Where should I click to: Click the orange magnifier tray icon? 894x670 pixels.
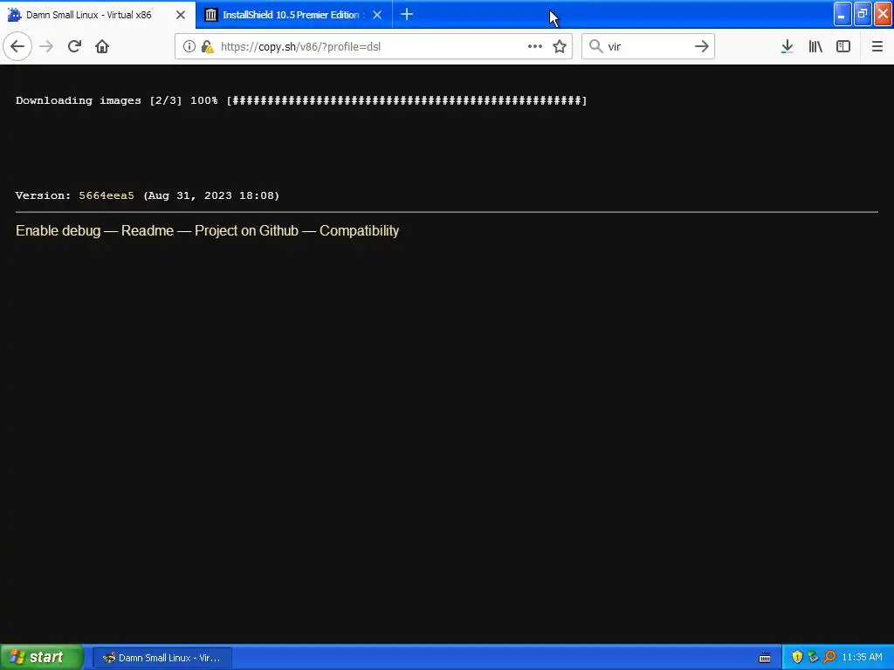(829, 657)
